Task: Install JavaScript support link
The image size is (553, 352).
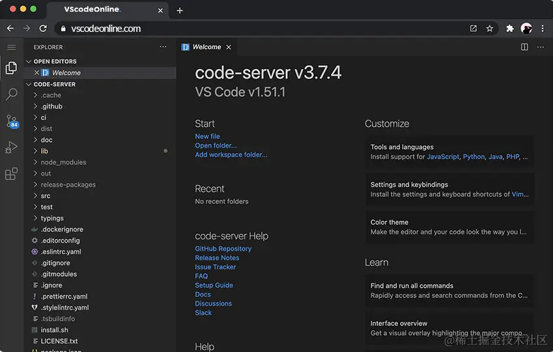Action: pyautogui.click(x=443, y=157)
